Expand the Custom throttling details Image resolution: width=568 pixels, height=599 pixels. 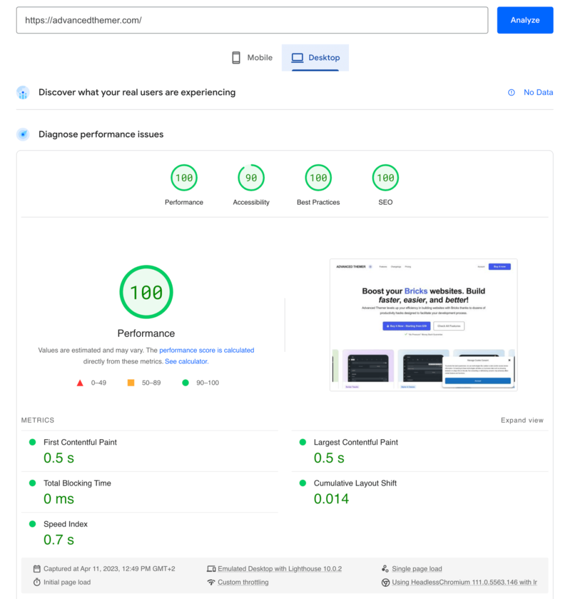click(243, 582)
